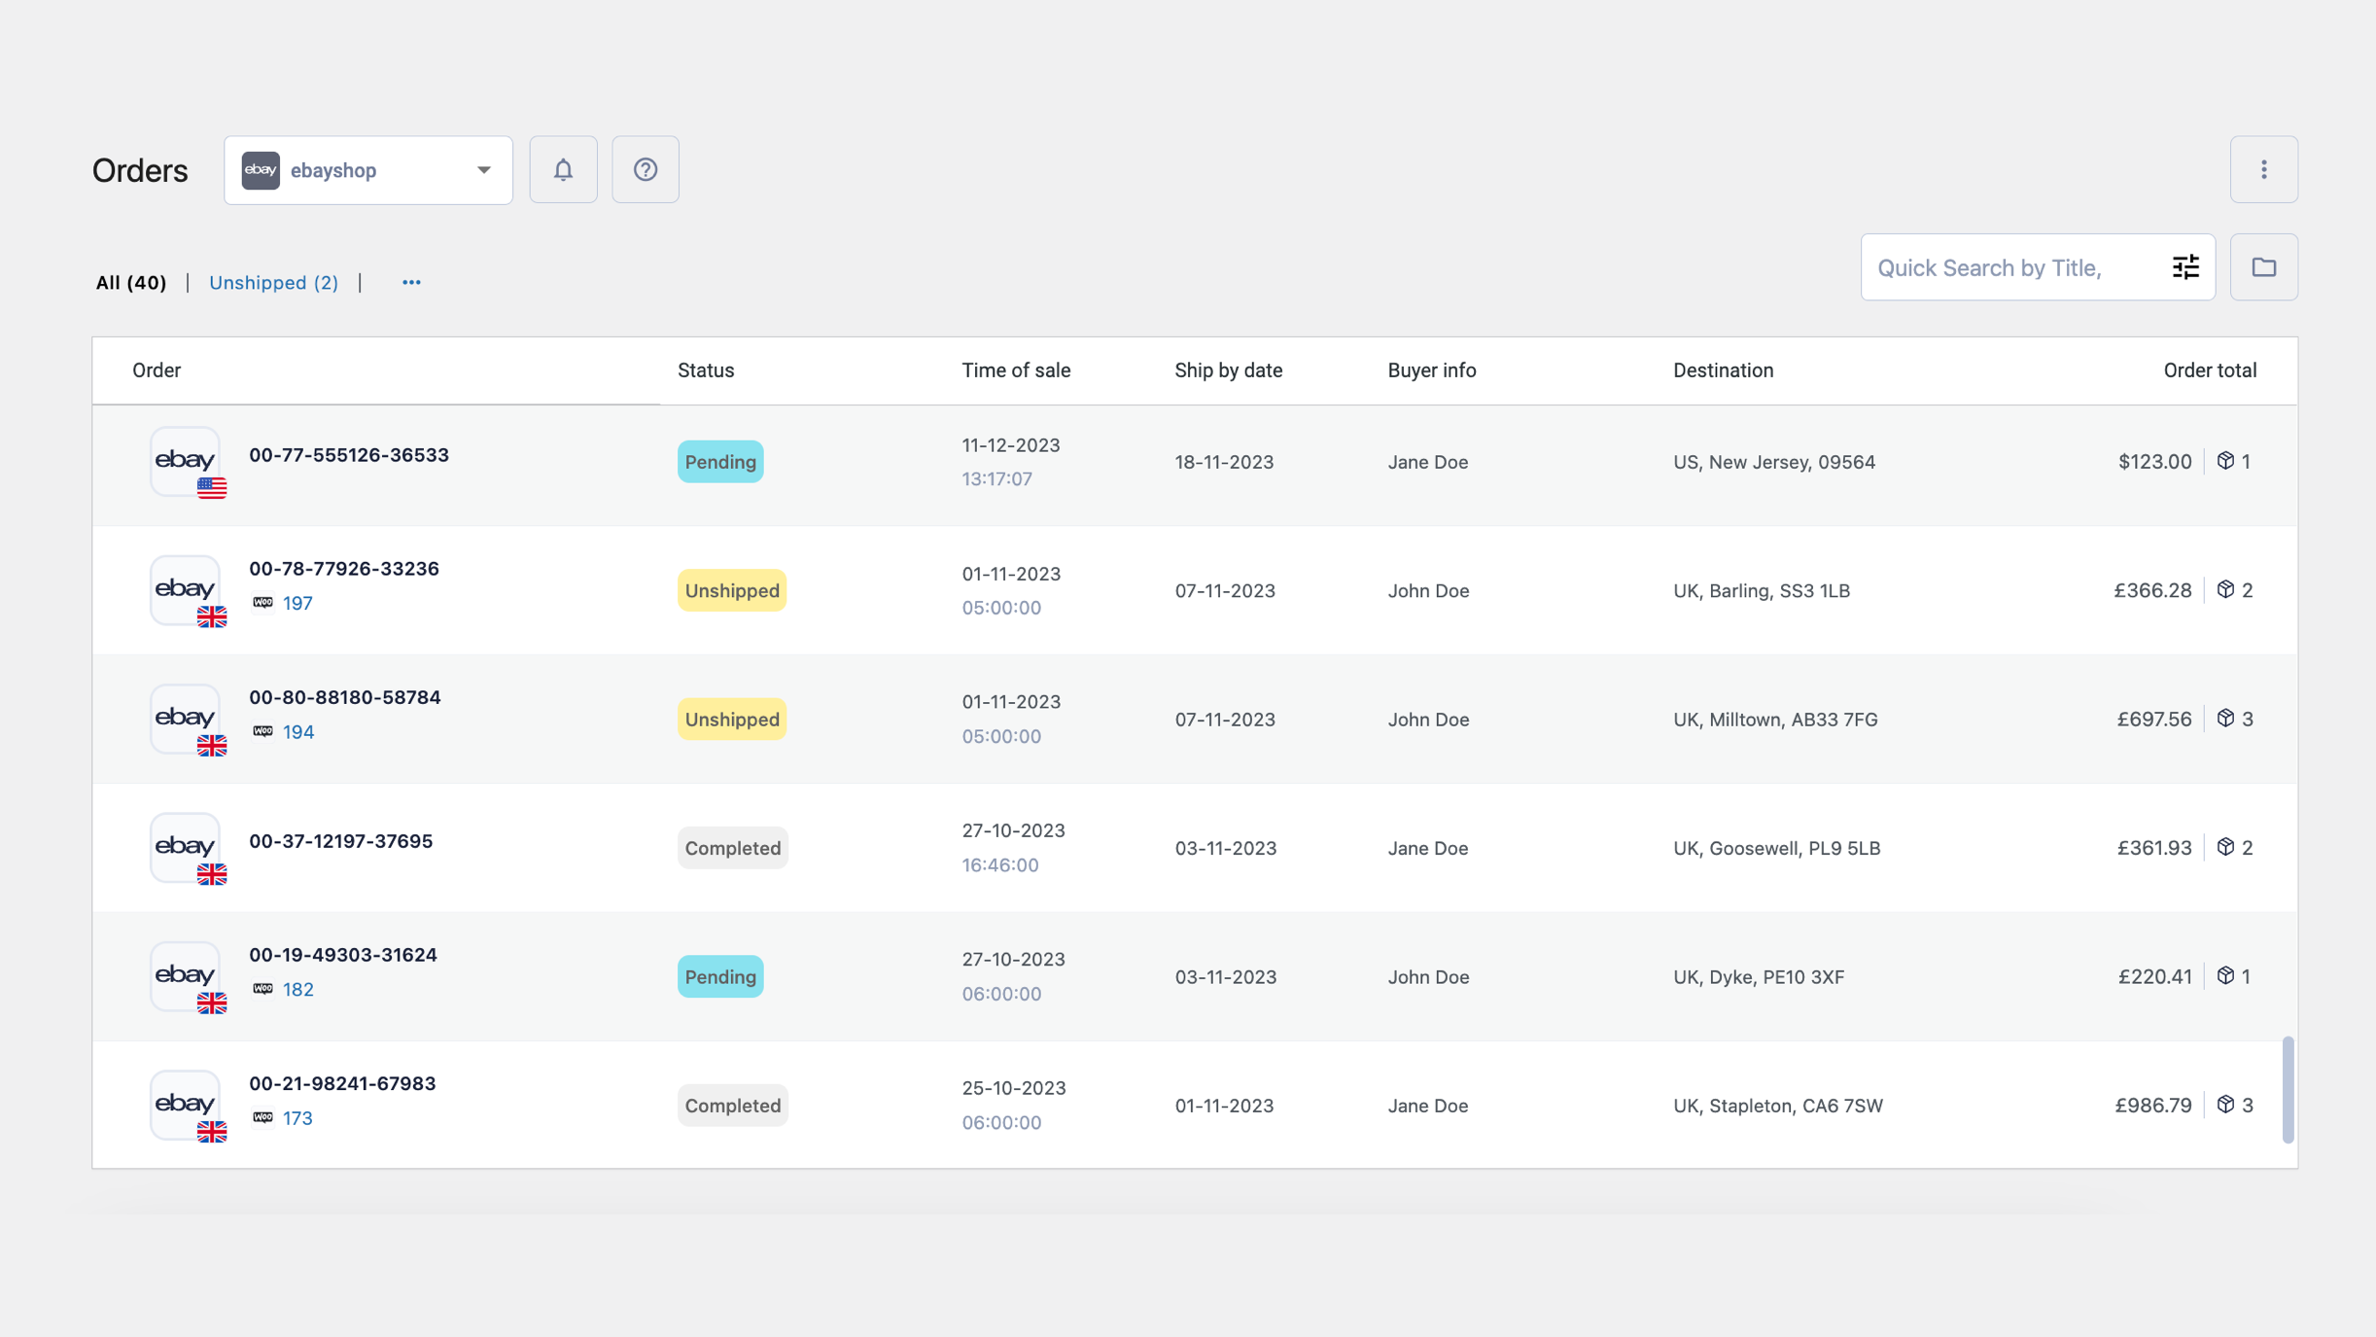
Task: Click Destination column header
Action: pyautogui.click(x=1723, y=370)
